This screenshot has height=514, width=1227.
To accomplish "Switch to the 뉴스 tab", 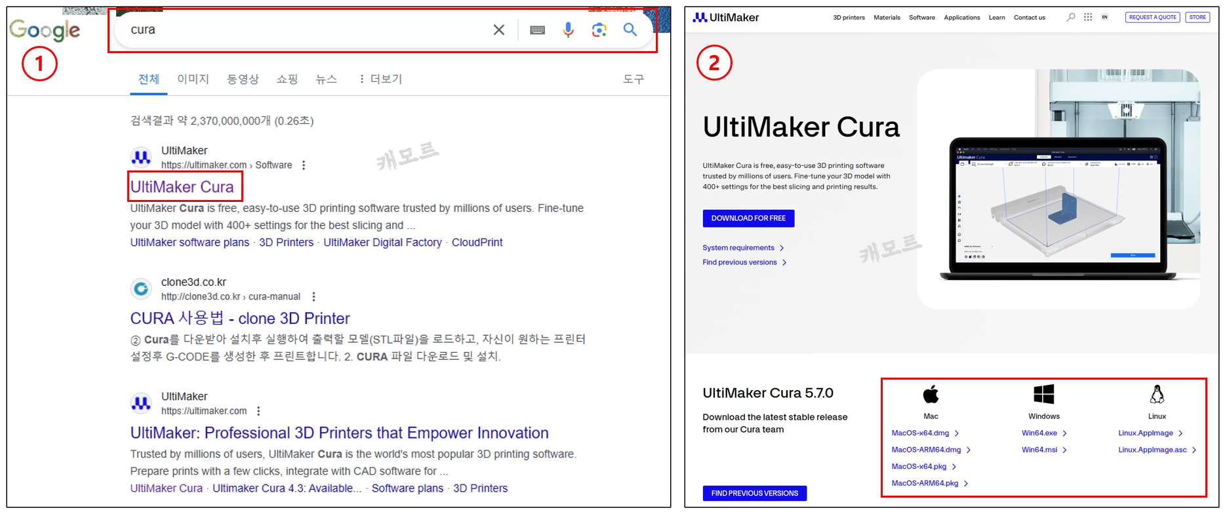I will point(326,79).
